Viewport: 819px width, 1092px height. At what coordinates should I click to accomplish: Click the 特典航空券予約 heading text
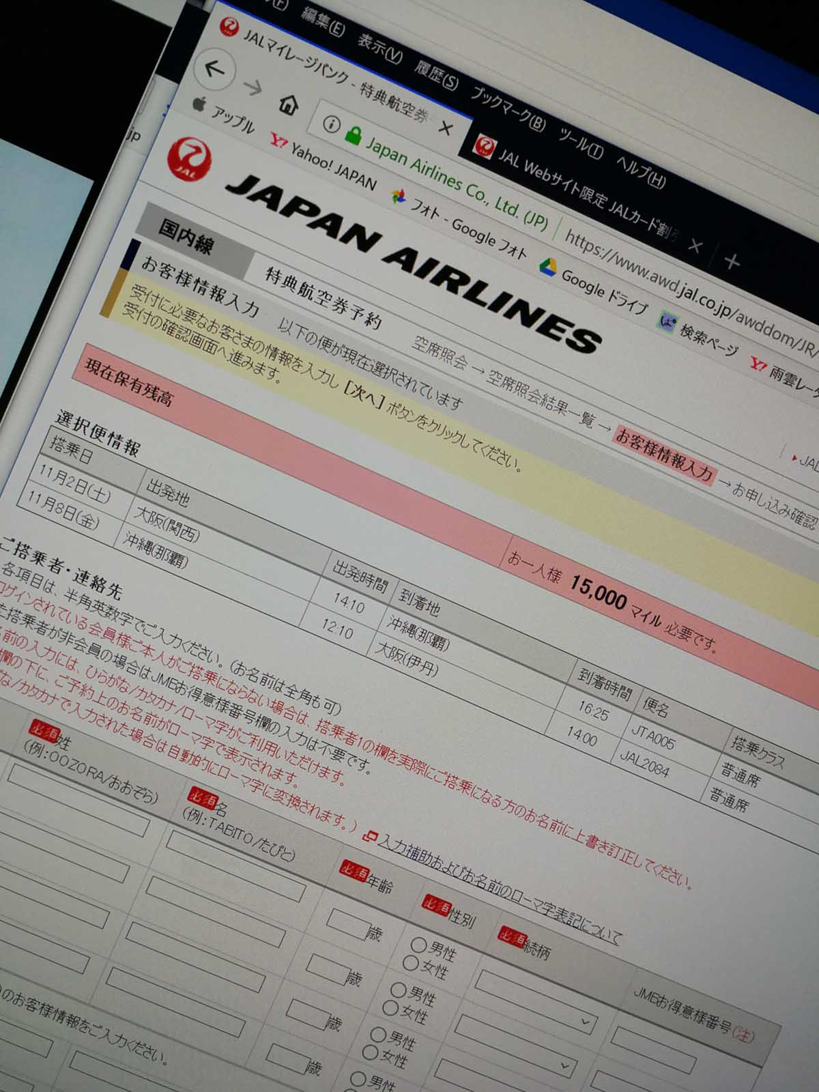pos(324,299)
